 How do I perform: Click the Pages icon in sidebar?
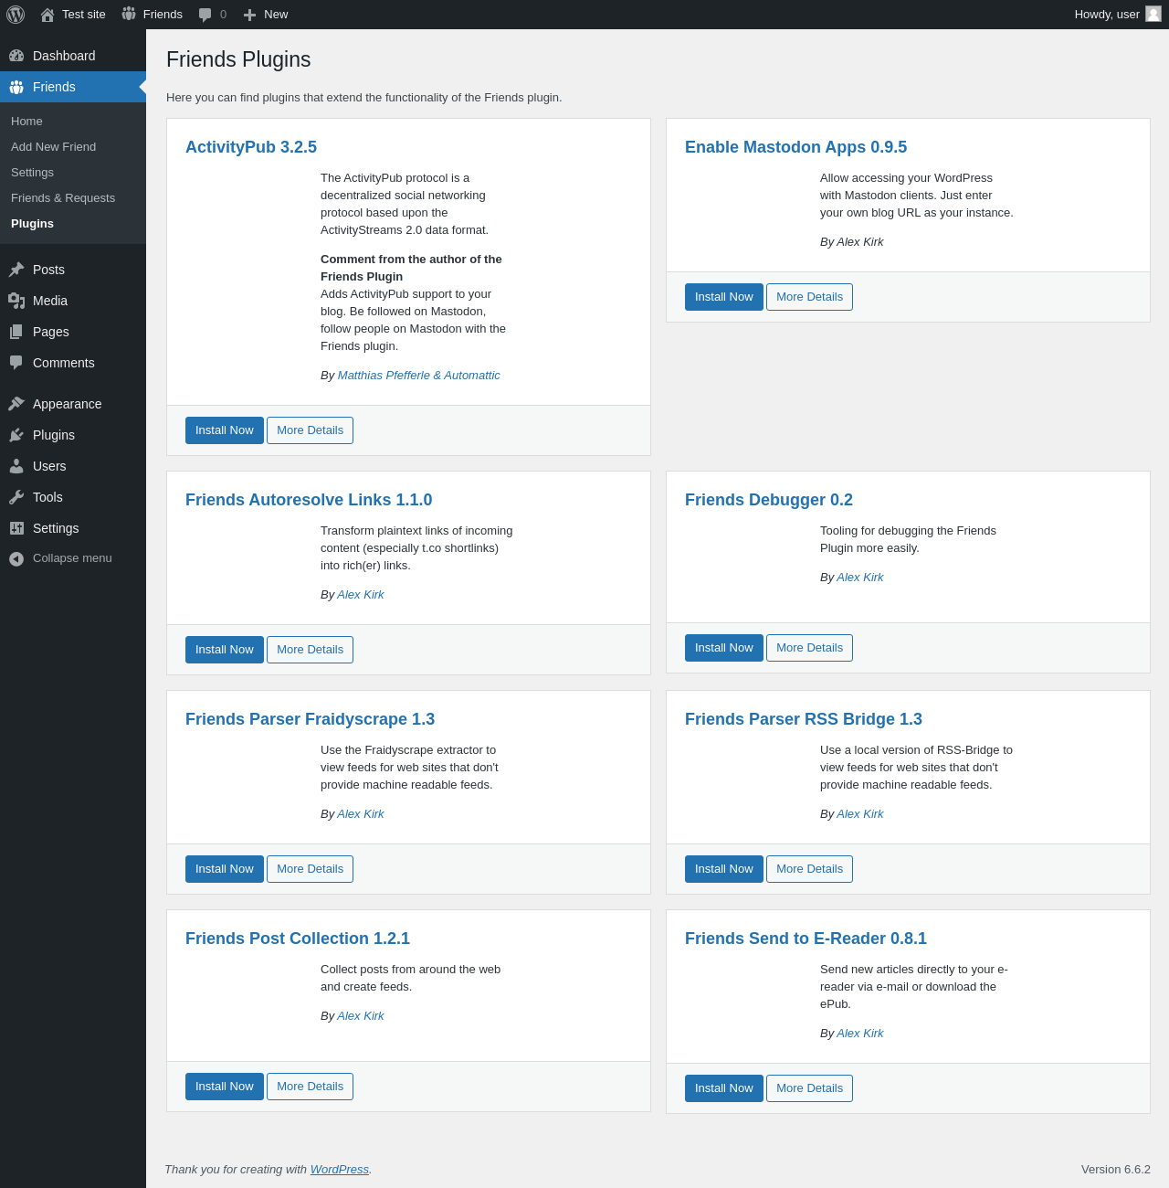coord(16,332)
